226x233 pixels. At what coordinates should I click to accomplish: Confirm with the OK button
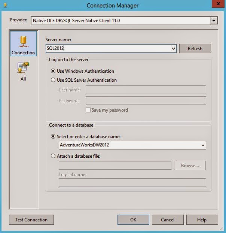pyautogui.click(x=133, y=220)
